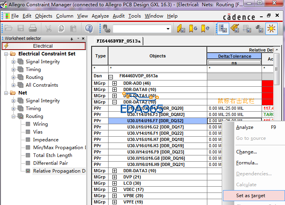Click the File menu document icon

point(6,16)
